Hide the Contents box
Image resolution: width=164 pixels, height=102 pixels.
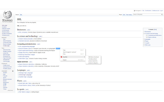point(155,30)
